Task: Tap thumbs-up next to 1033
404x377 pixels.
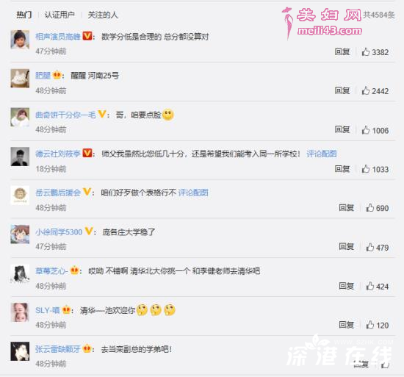Action: coord(366,169)
